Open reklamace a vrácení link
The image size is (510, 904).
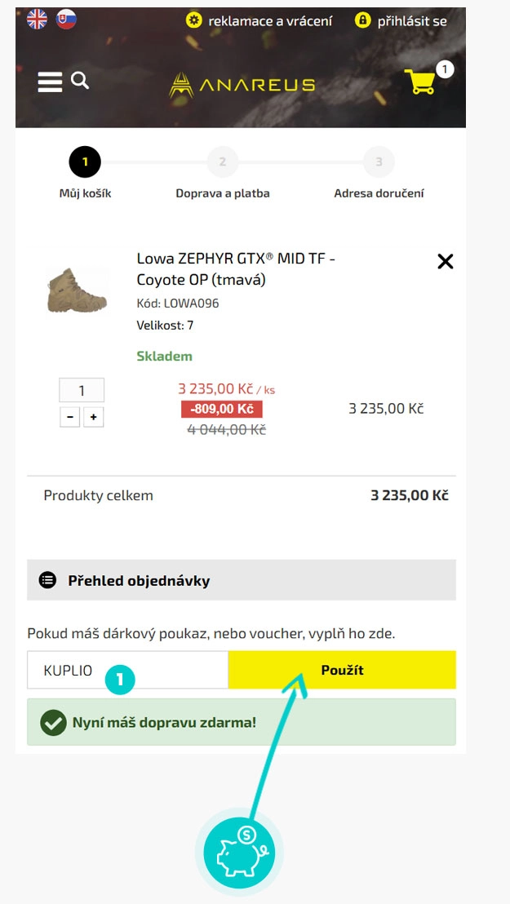259,20
